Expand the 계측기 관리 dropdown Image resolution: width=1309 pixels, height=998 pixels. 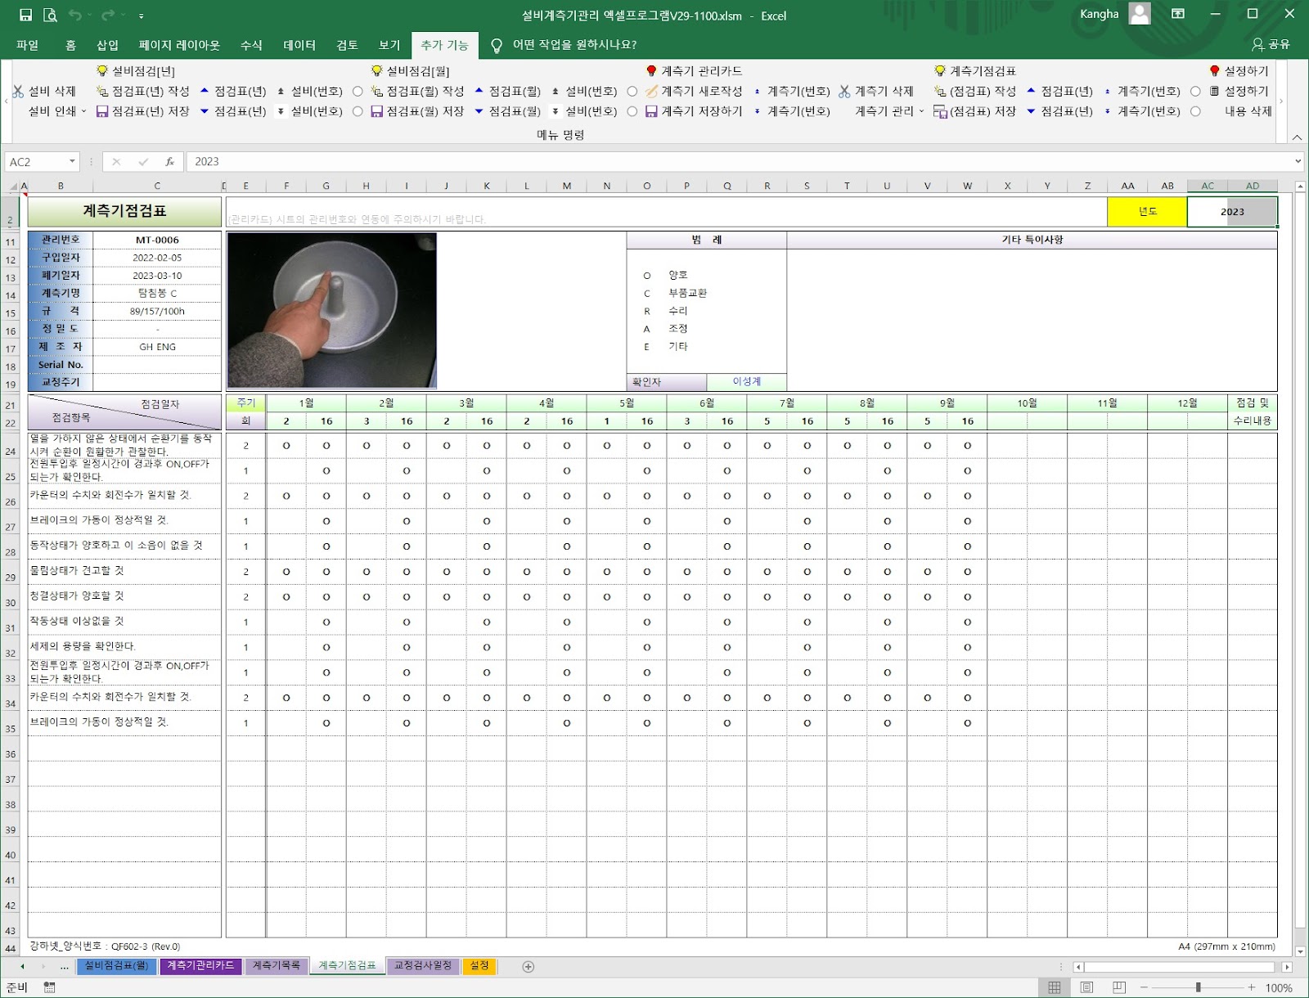[921, 111]
